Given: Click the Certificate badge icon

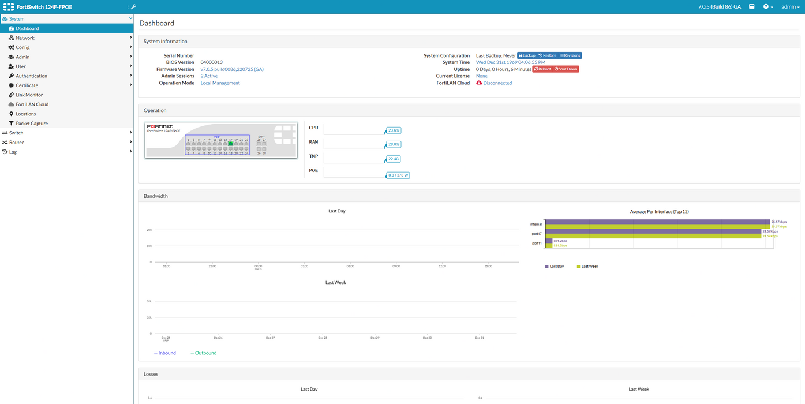Looking at the screenshot, I should 11,85.
